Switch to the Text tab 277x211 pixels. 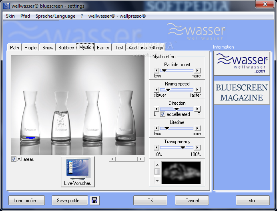pyautogui.click(x=119, y=47)
